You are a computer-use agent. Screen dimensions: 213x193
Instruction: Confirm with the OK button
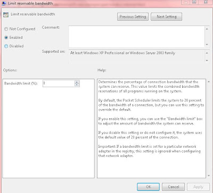point(149,187)
